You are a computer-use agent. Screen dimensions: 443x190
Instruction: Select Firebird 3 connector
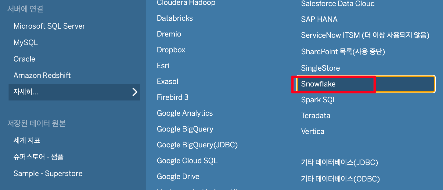(173, 97)
